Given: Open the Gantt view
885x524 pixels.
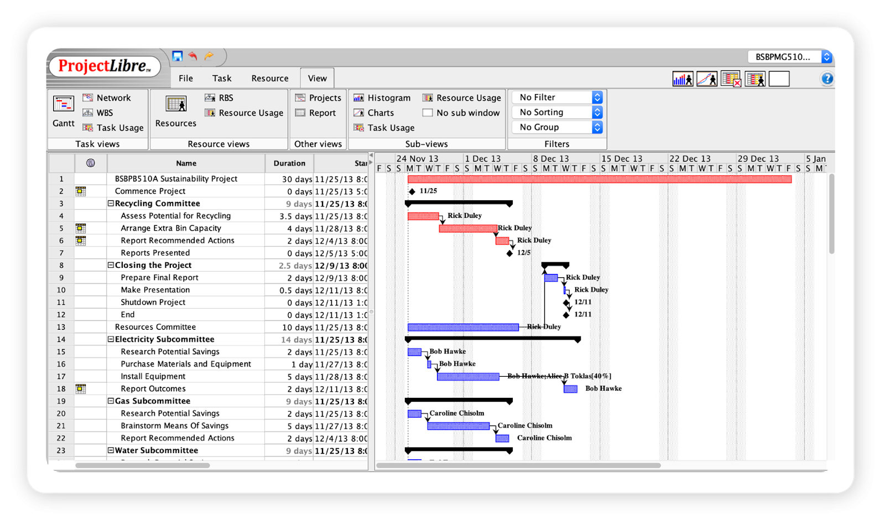Looking at the screenshot, I should point(62,111).
